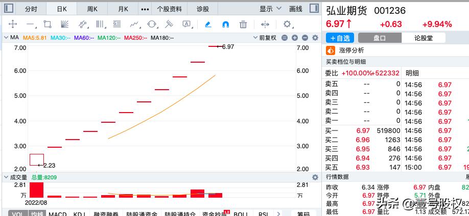Open the 前复权 adjustment dropdown
The height and width of the screenshot is (216, 469).
[265, 38]
